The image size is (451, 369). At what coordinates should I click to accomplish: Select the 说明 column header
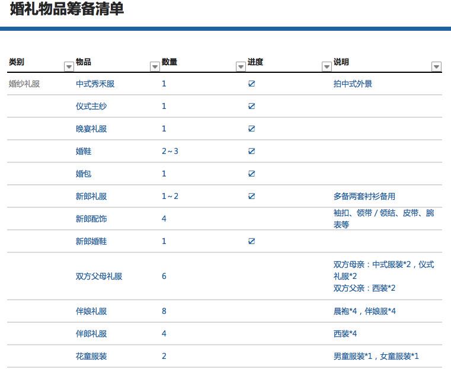click(341, 62)
